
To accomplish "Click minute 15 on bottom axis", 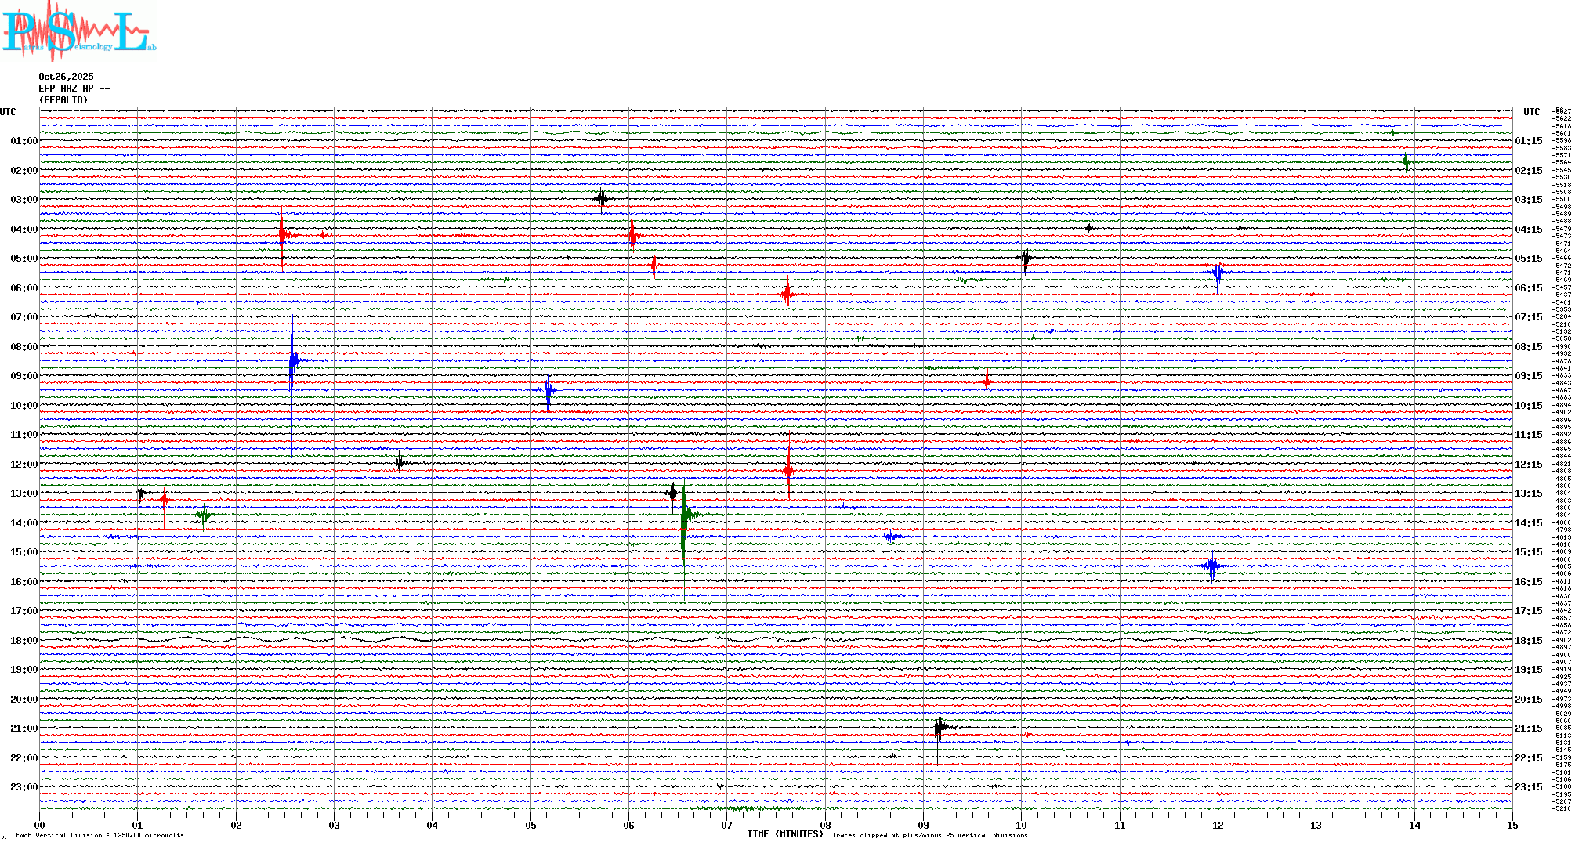I will (1512, 825).
